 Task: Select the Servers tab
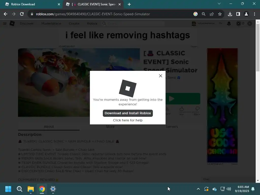click(172, 127)
